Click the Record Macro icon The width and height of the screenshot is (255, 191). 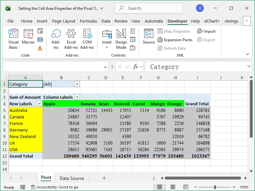pyautogui.click(x=40, y=31)
